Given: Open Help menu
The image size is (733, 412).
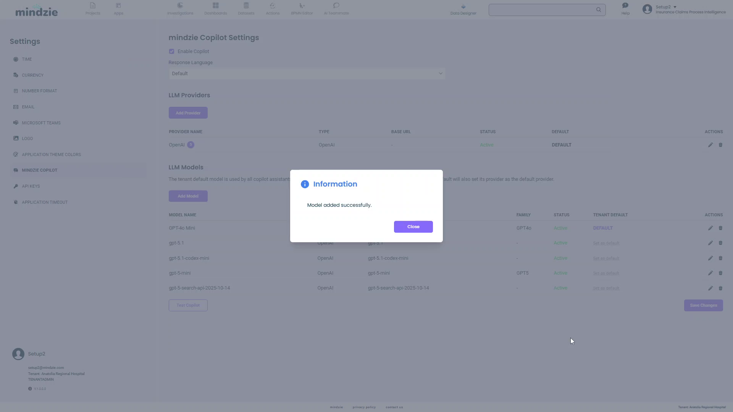Looking at the screenshot, I should pos(625,9).
